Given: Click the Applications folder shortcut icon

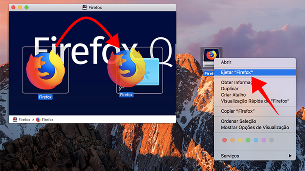Looking at the screenshot, I should (147, 71).
